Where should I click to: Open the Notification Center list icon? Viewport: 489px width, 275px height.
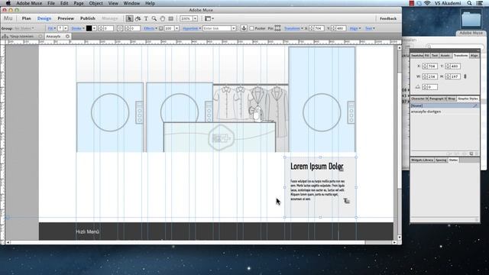point(479,3)
